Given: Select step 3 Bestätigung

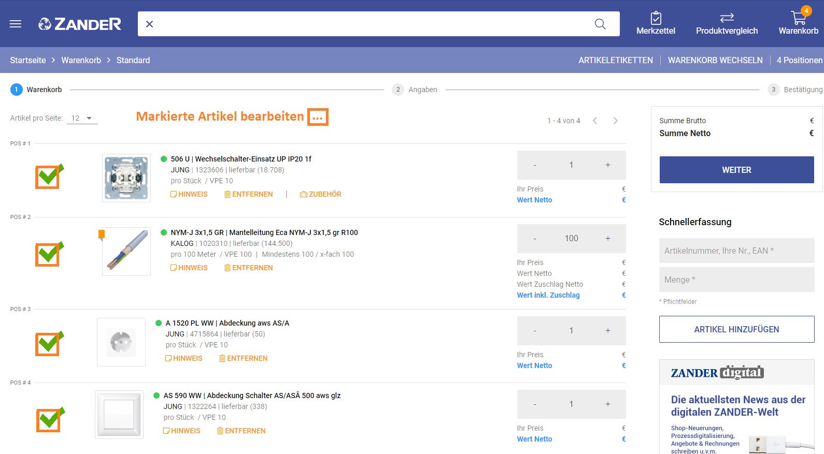Looking at the screenshot, I should (795, 90).
